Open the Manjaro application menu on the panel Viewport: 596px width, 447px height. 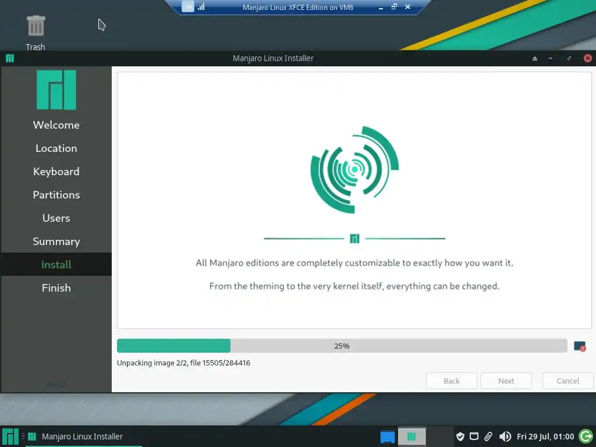(10, 437)
